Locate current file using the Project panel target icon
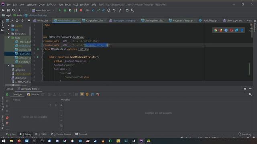The image size is (257, 144). coord(17,20)
